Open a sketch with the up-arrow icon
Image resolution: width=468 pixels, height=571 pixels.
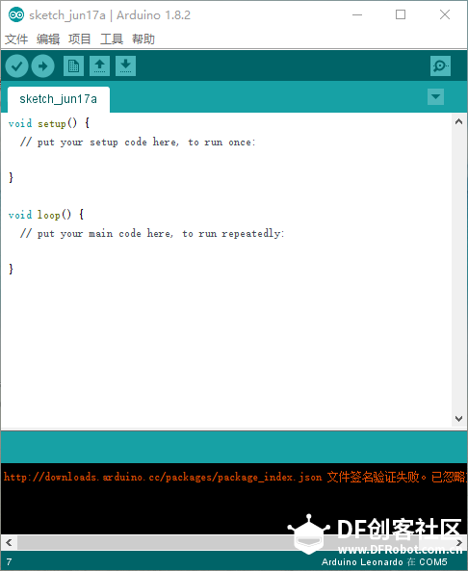pyautogui.click(x=99, y=65)
